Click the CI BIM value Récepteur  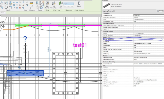(x=137, y=78)
